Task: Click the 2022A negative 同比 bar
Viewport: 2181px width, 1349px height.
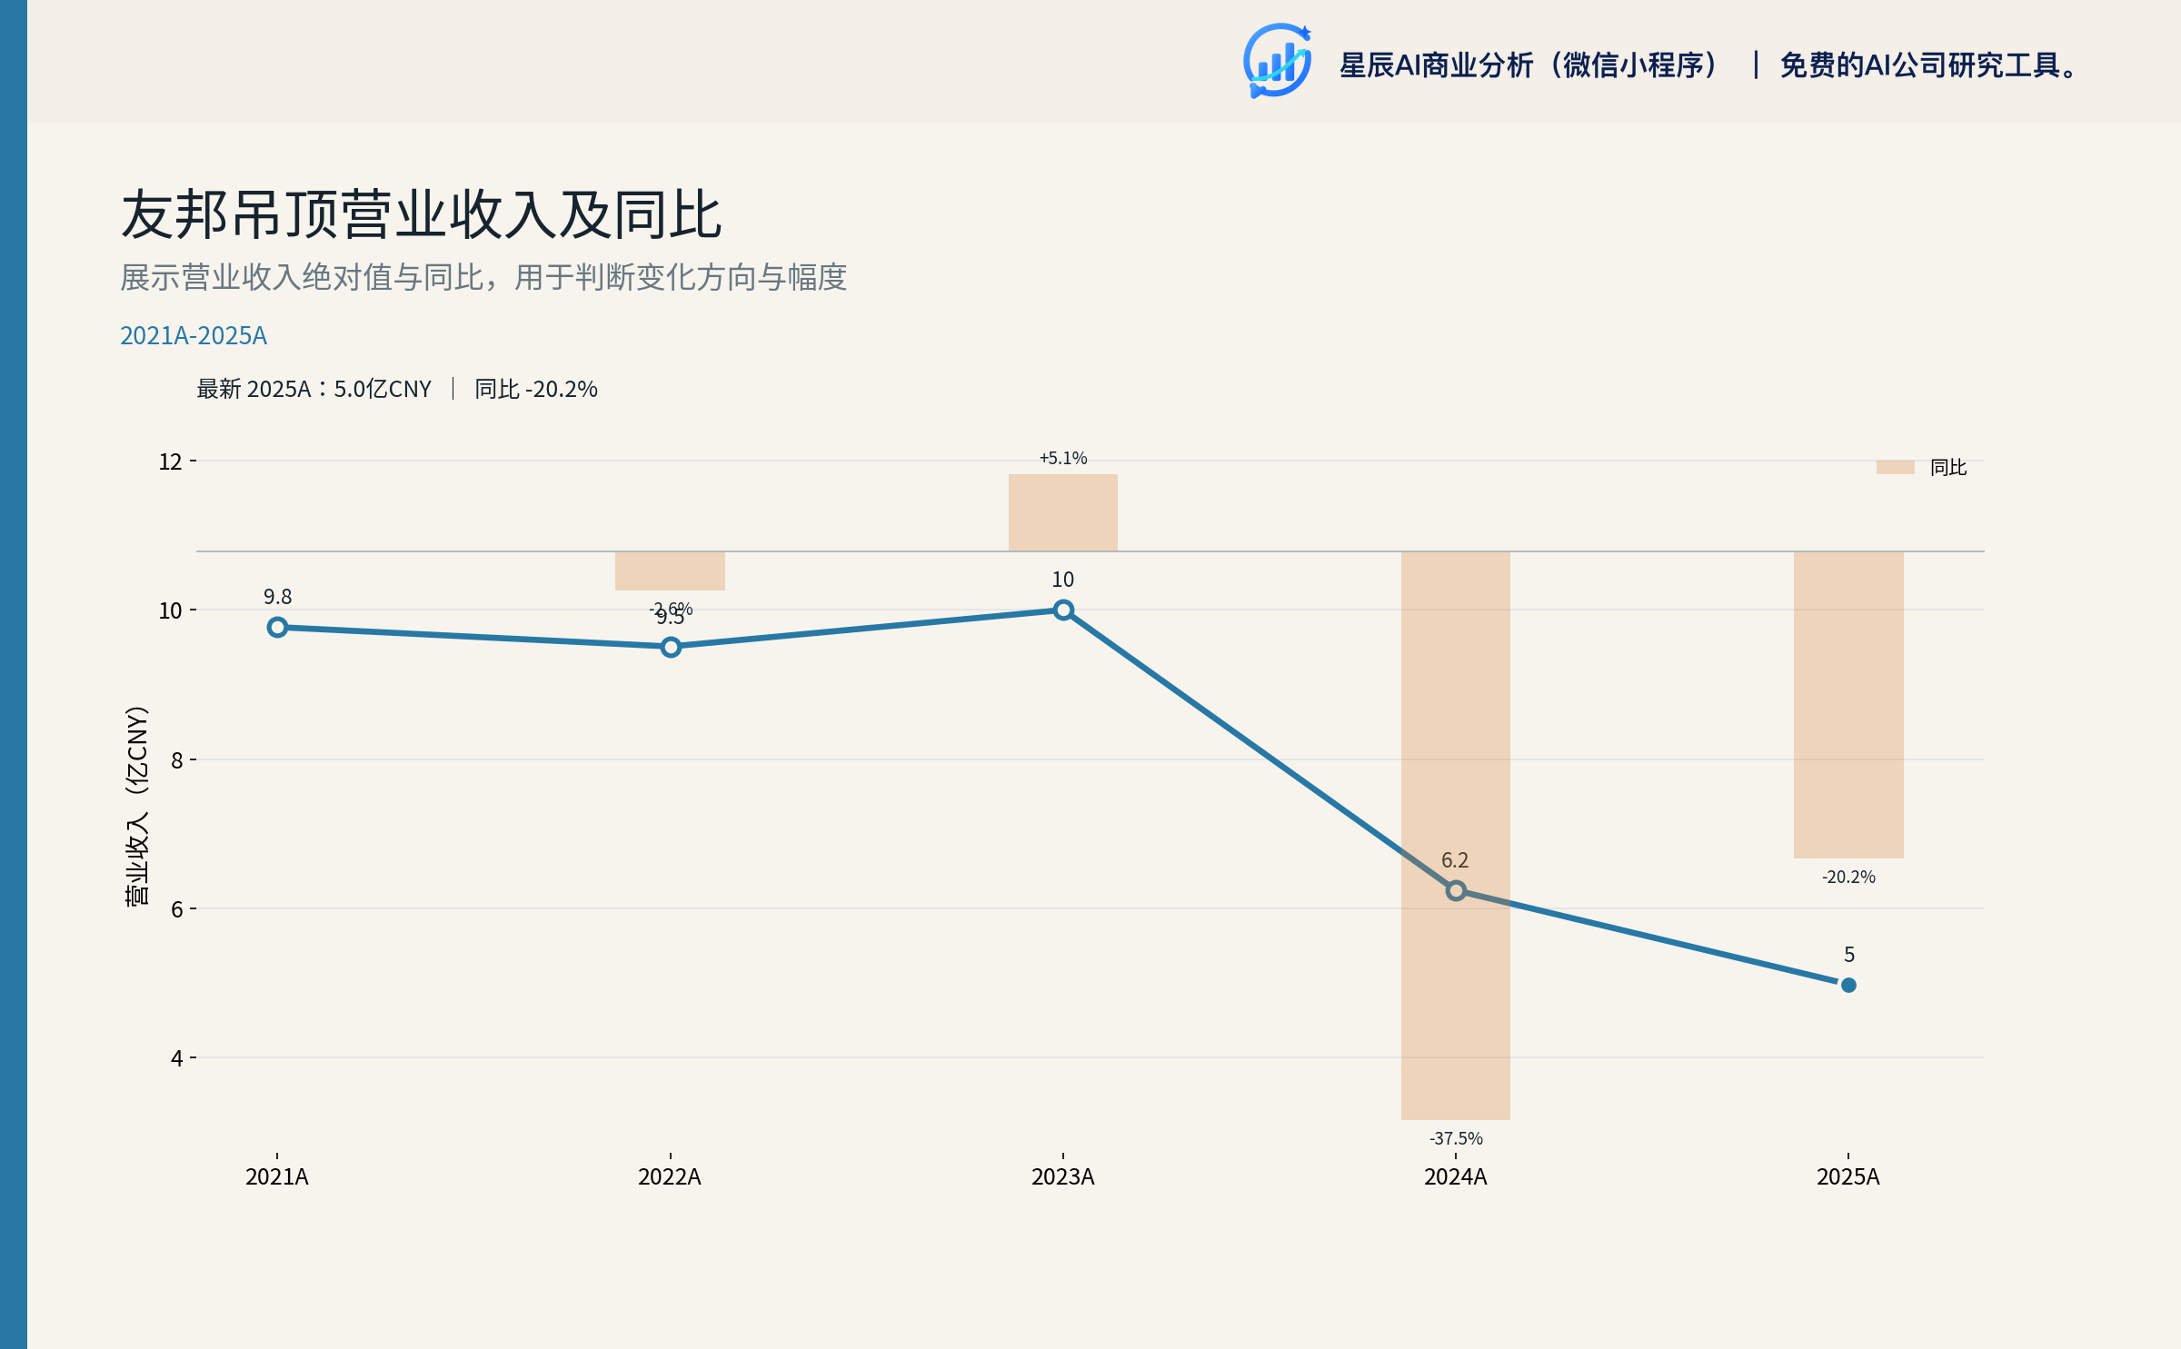Action: coord(671,570)
